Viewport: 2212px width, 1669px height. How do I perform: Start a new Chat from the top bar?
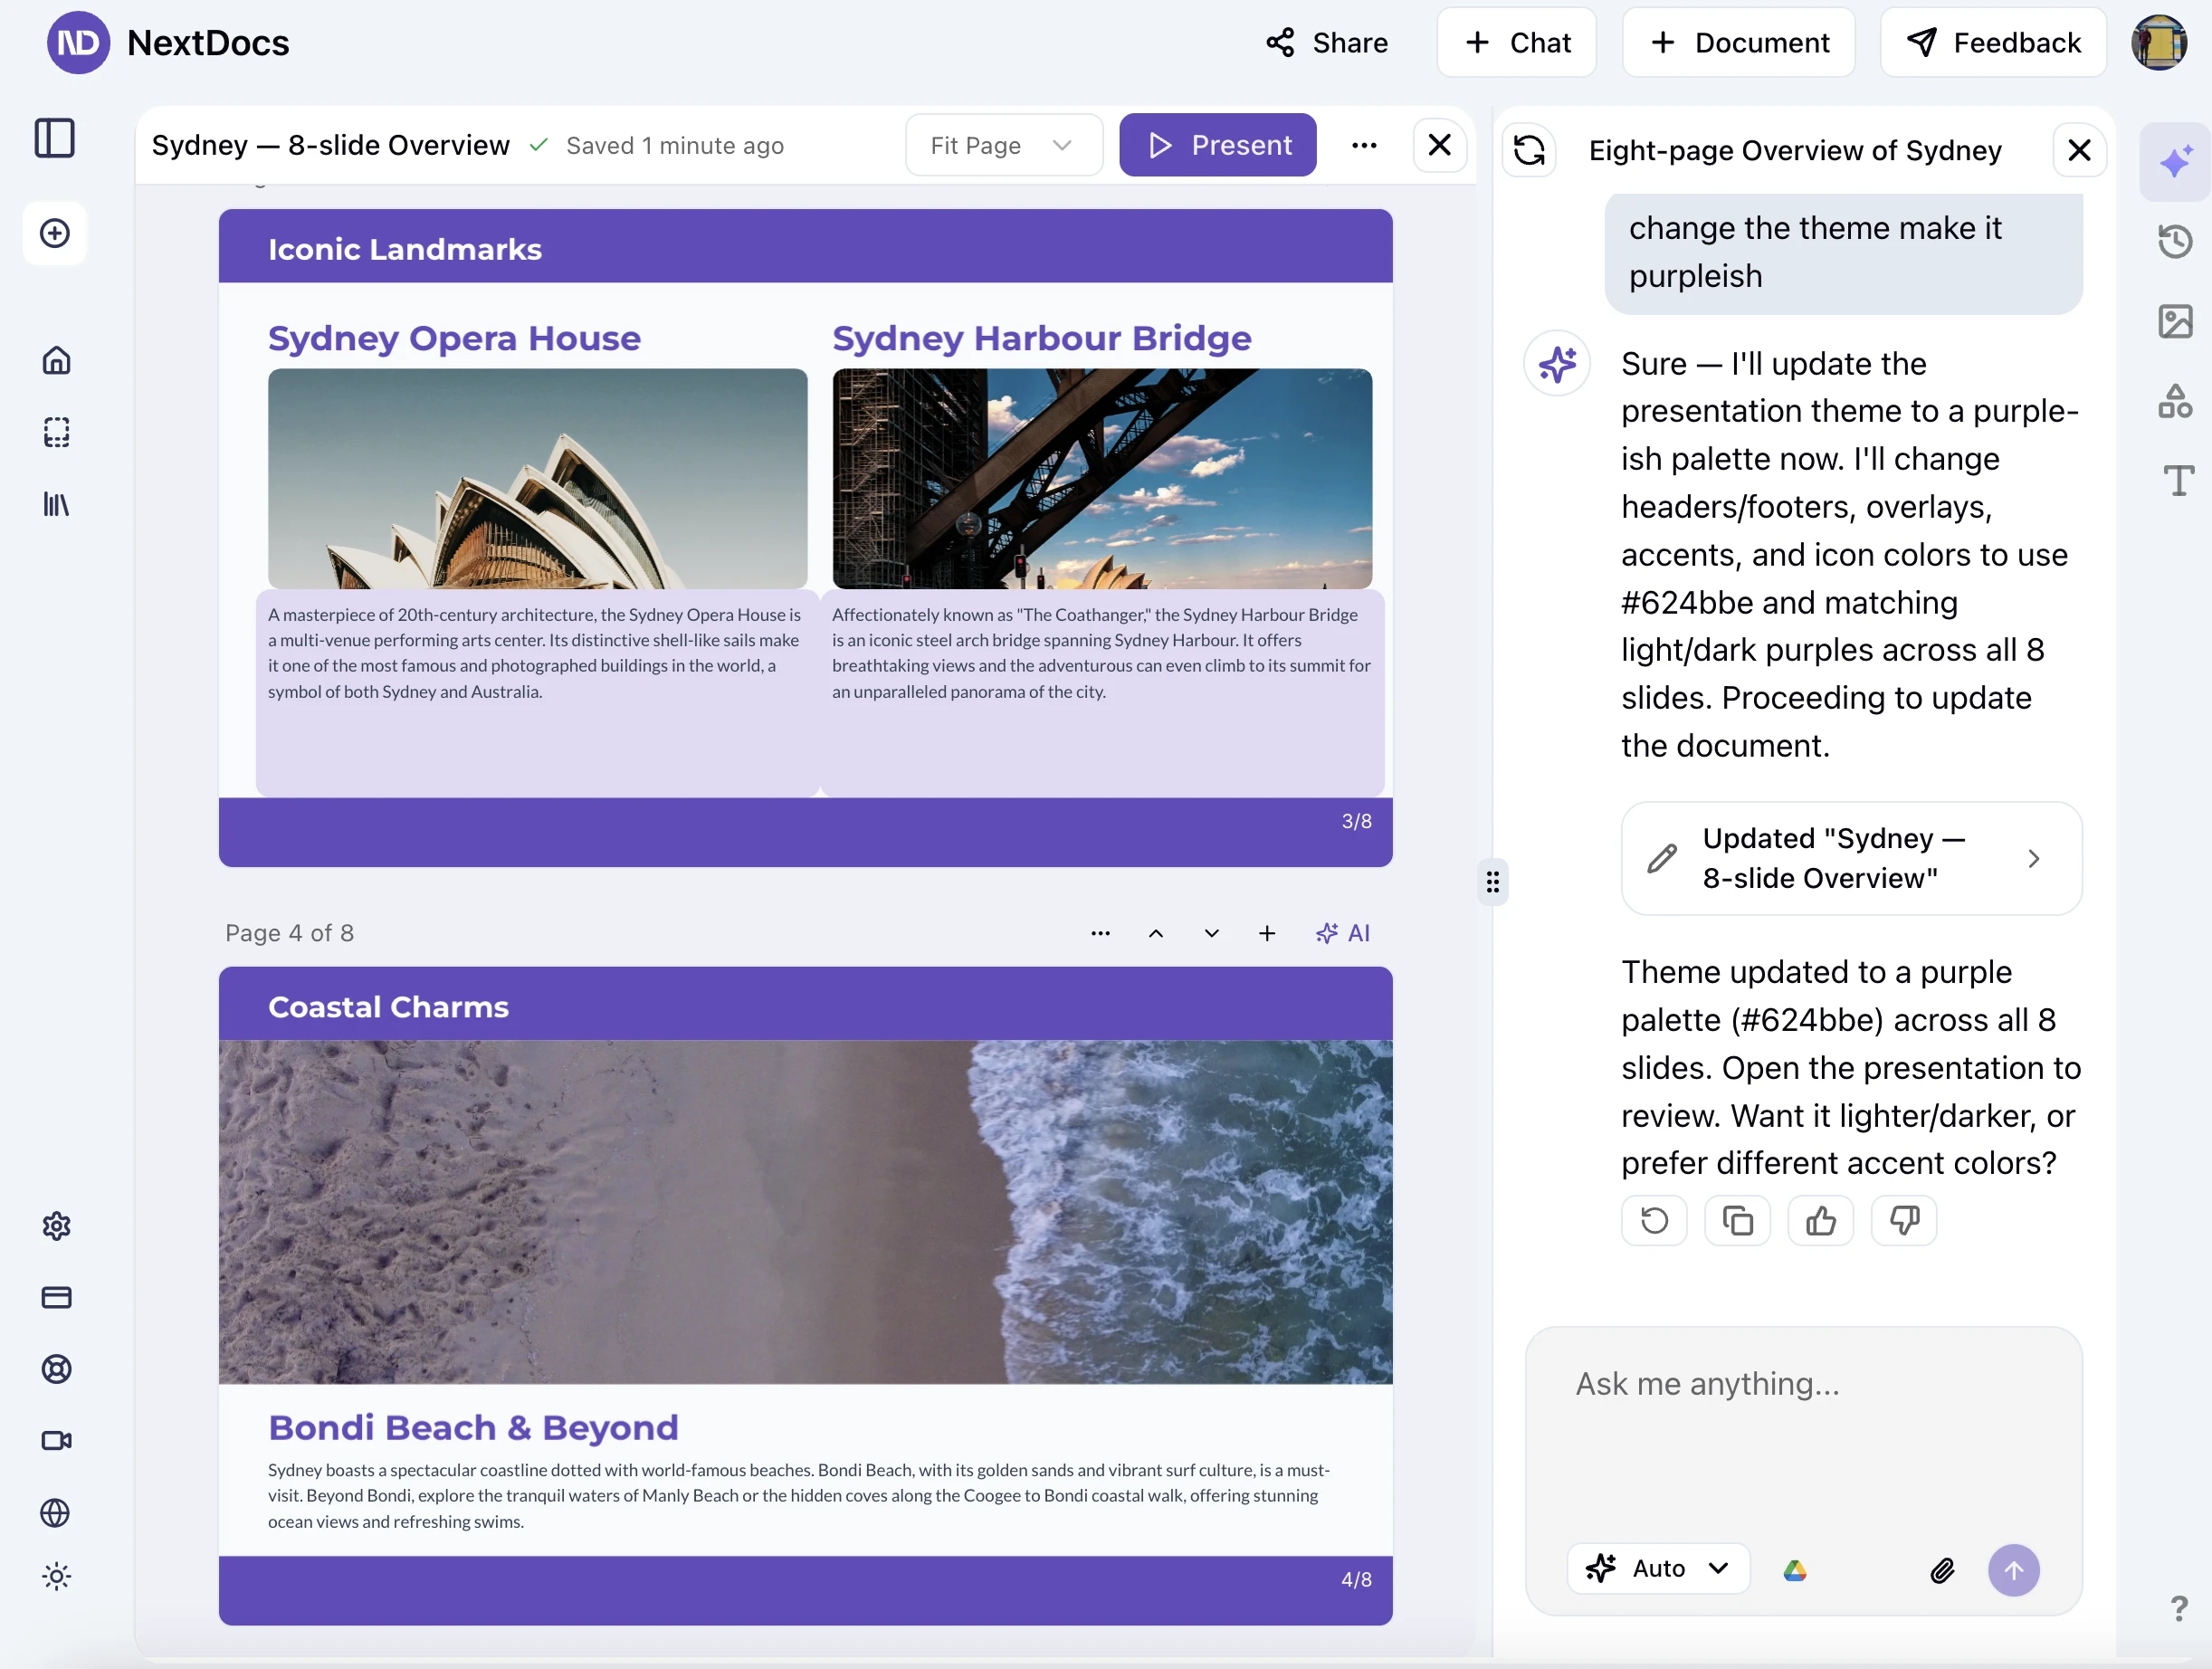(1515, 42)
